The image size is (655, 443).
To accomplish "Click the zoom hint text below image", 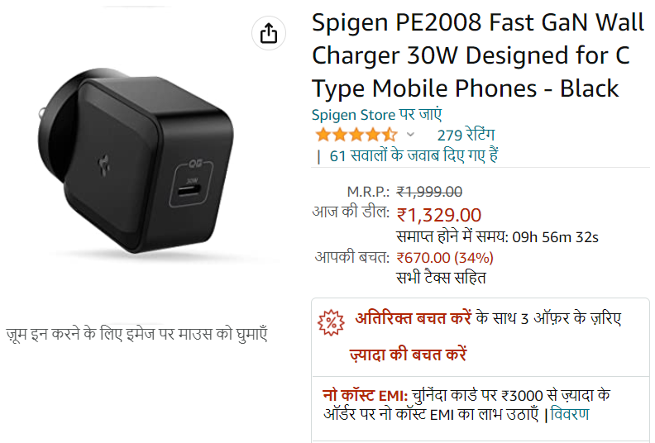I will tap(137, 335).
